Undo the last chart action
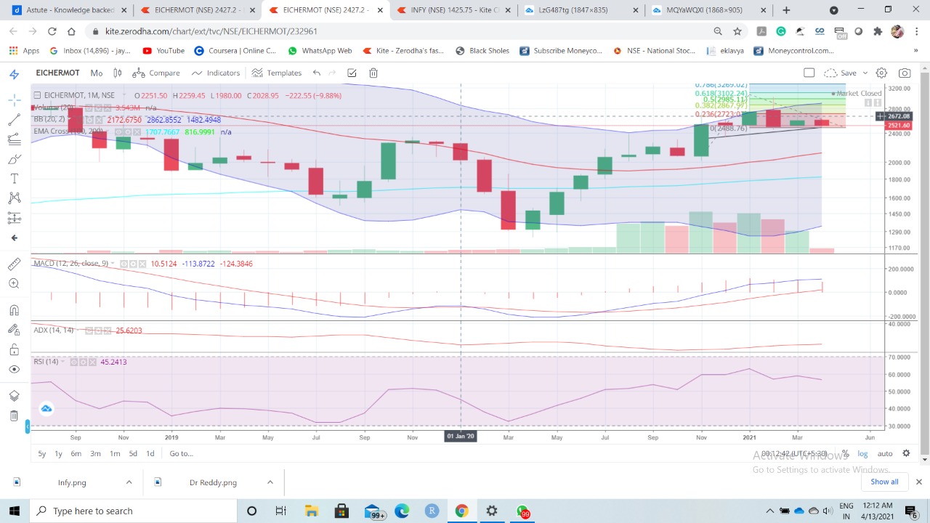 tap(317, 73)
